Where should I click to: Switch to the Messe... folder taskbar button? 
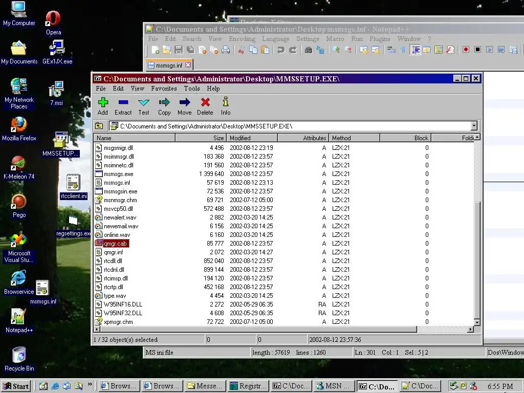pos(205,386)
